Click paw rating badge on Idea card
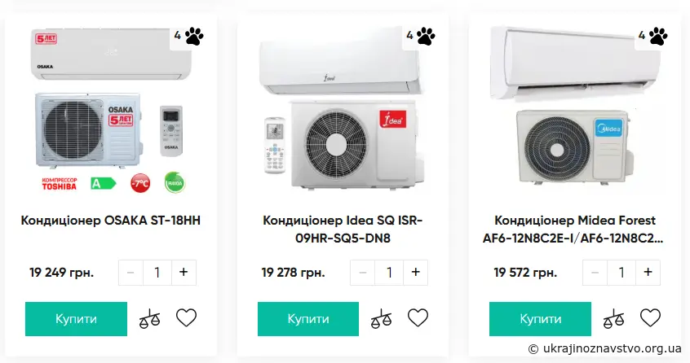Viewport: 690px width, 363px height. [x=421, y=36]
